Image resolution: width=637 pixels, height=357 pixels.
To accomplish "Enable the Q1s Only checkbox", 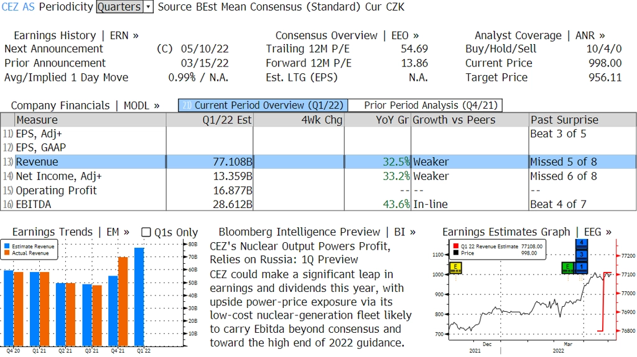I will pos(146,232).
